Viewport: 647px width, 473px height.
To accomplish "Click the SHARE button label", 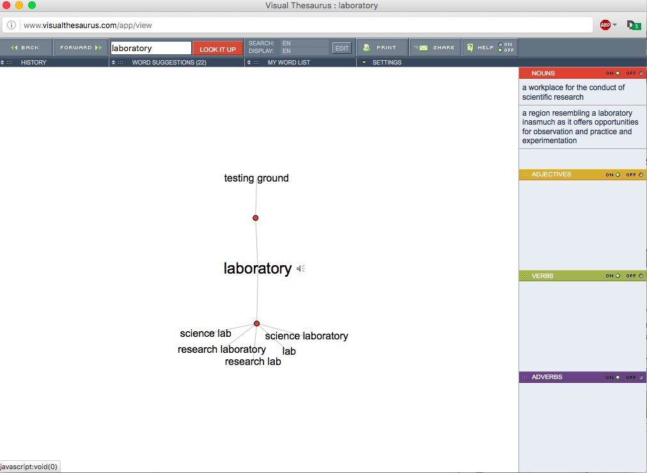I will (444, 48).
